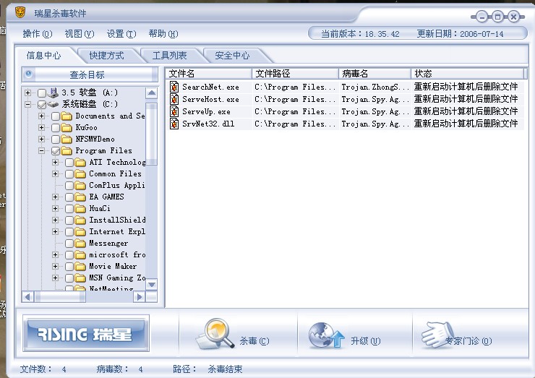Open the 操作(O) menu
This screenshot has width=535, height=378.
tap(37, 34)
